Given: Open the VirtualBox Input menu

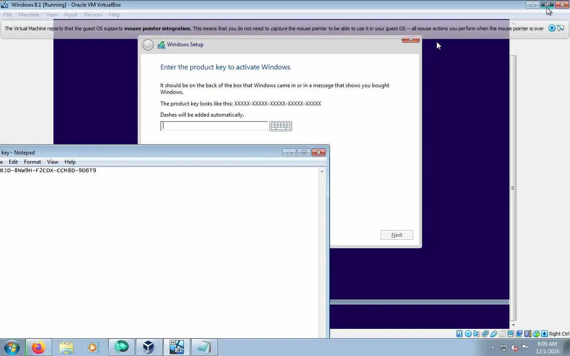Looking at the screenshot, I should [71, 15].
